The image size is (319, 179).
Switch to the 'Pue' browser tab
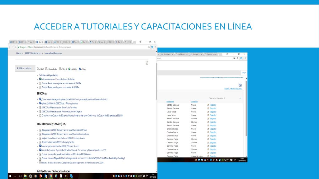(x=92, y=42)
